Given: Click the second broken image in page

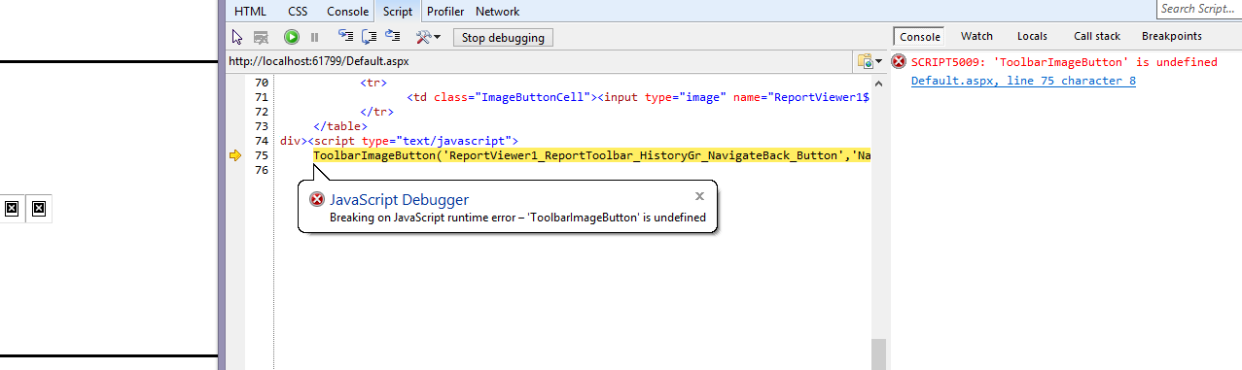Looking at the screenshot, I should 39,209.
